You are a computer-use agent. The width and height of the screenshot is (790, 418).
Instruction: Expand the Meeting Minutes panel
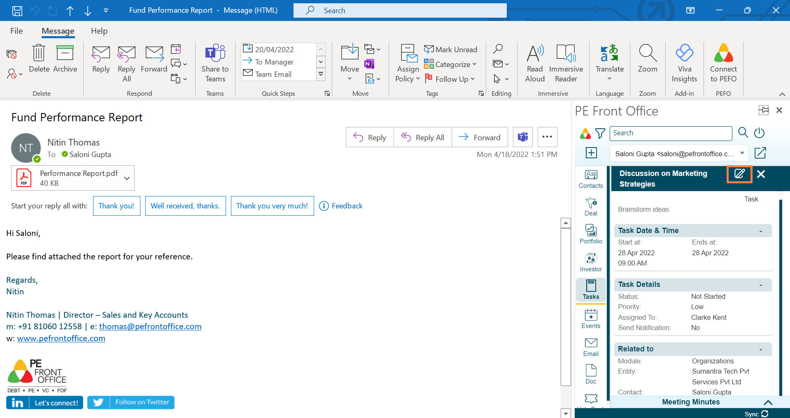[x=768, y=402]
